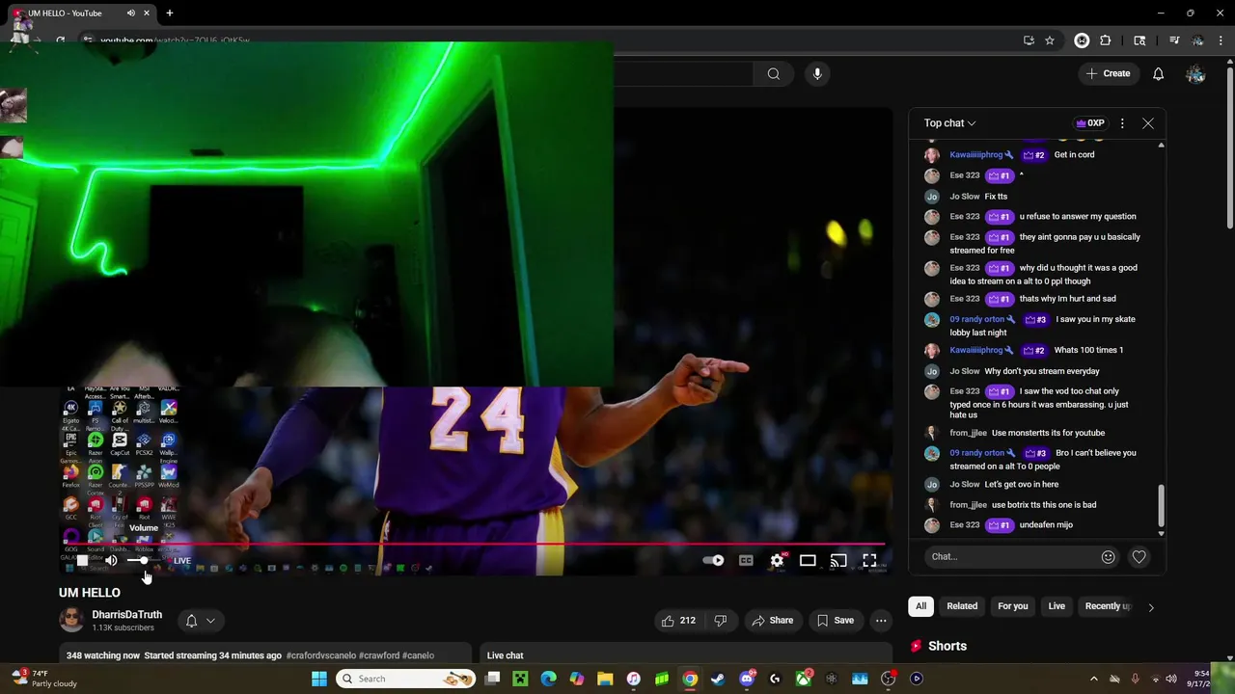Screen dimensions: 1235x694
Task: Open Steam from the taskbar
Action: [x=718, y=679]
